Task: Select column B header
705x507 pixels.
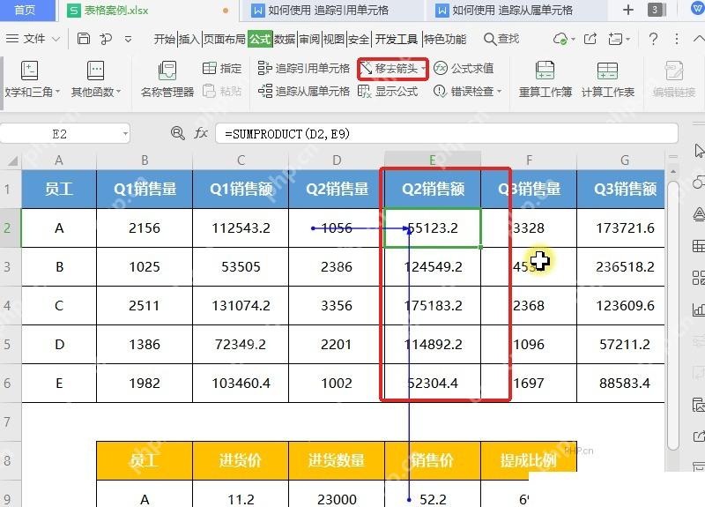Action: 145,160
